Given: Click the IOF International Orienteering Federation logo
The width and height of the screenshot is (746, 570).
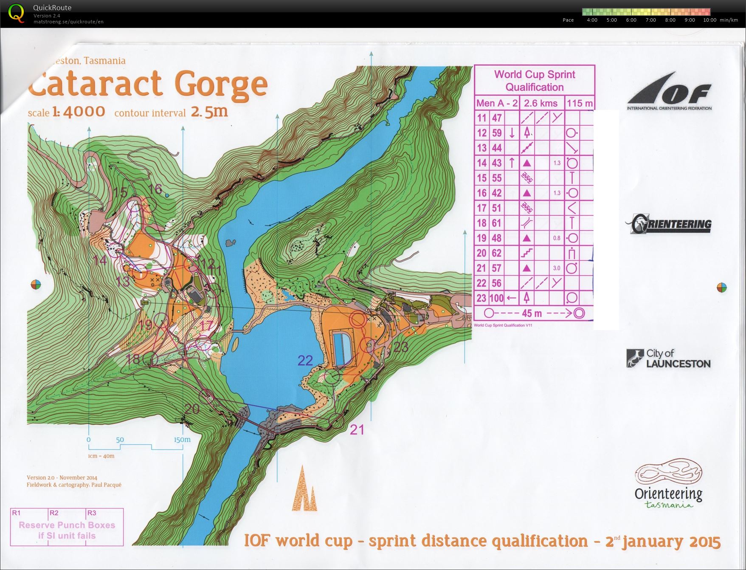Looking at the screenshot, I should tap(669, 91).
